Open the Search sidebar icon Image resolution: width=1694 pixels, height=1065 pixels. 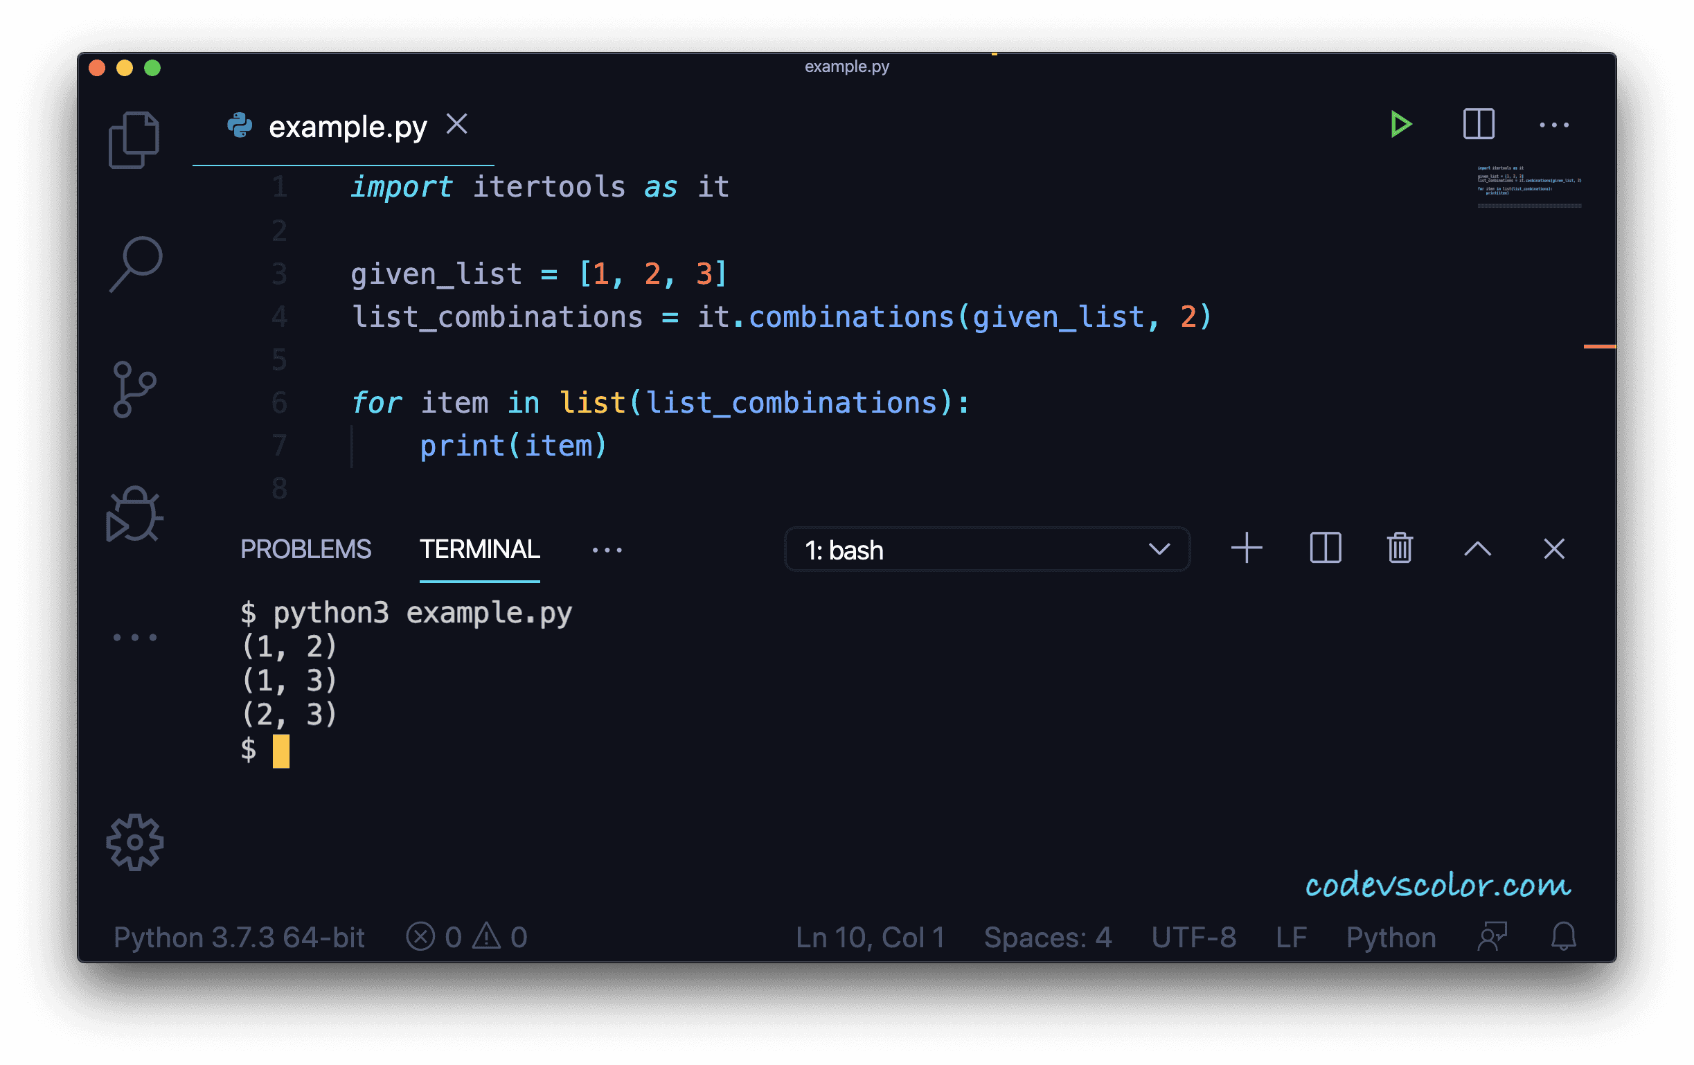pos(134,263)
